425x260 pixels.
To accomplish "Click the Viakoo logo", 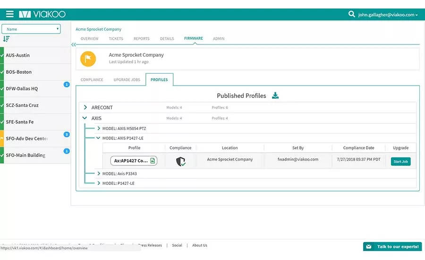I will [42, 14].
